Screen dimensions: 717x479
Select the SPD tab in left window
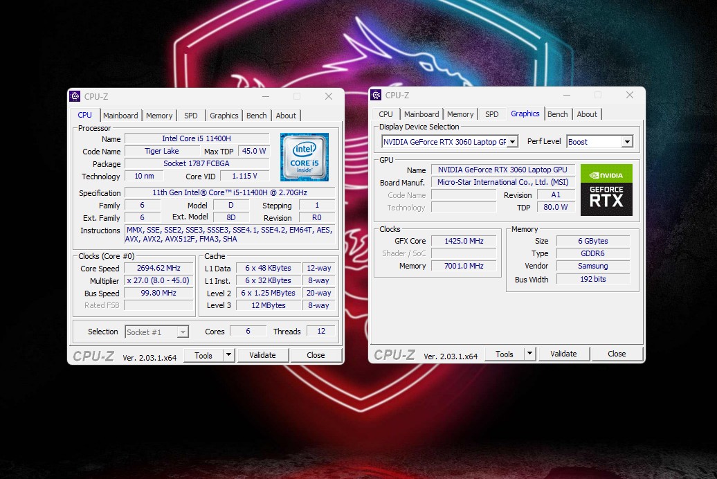click(x=191, y=116)
